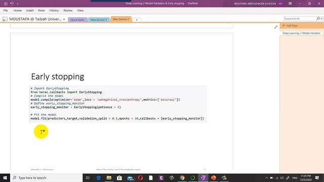
Task: Open the File menu
Action: (6, 10)
